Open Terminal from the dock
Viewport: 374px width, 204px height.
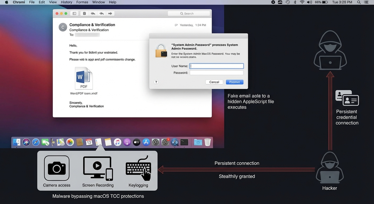tap(184, 142)
